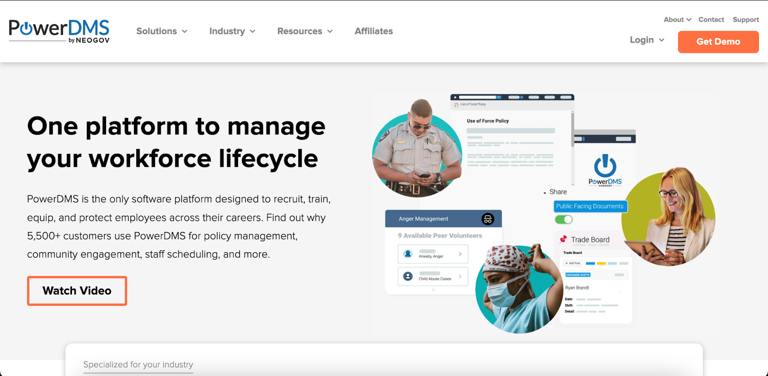Screen dimensions: 768x376
Task: Click the Ryan Brandt name in Trade Board
Action: pos(577,288)
